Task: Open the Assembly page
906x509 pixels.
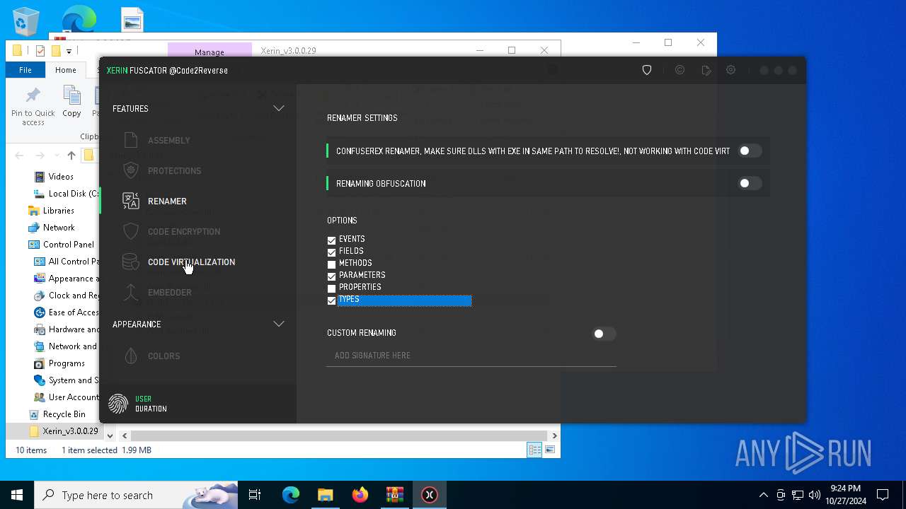Action: [168, 141]
